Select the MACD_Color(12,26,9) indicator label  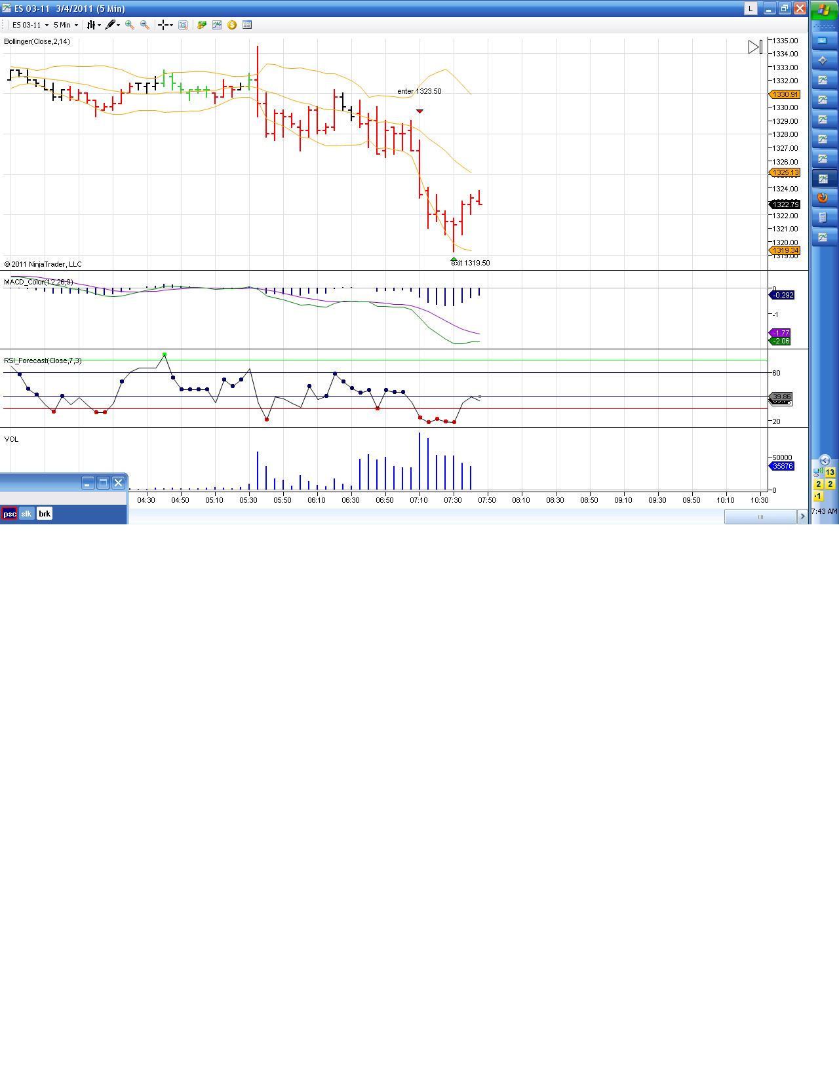[39, 282]
